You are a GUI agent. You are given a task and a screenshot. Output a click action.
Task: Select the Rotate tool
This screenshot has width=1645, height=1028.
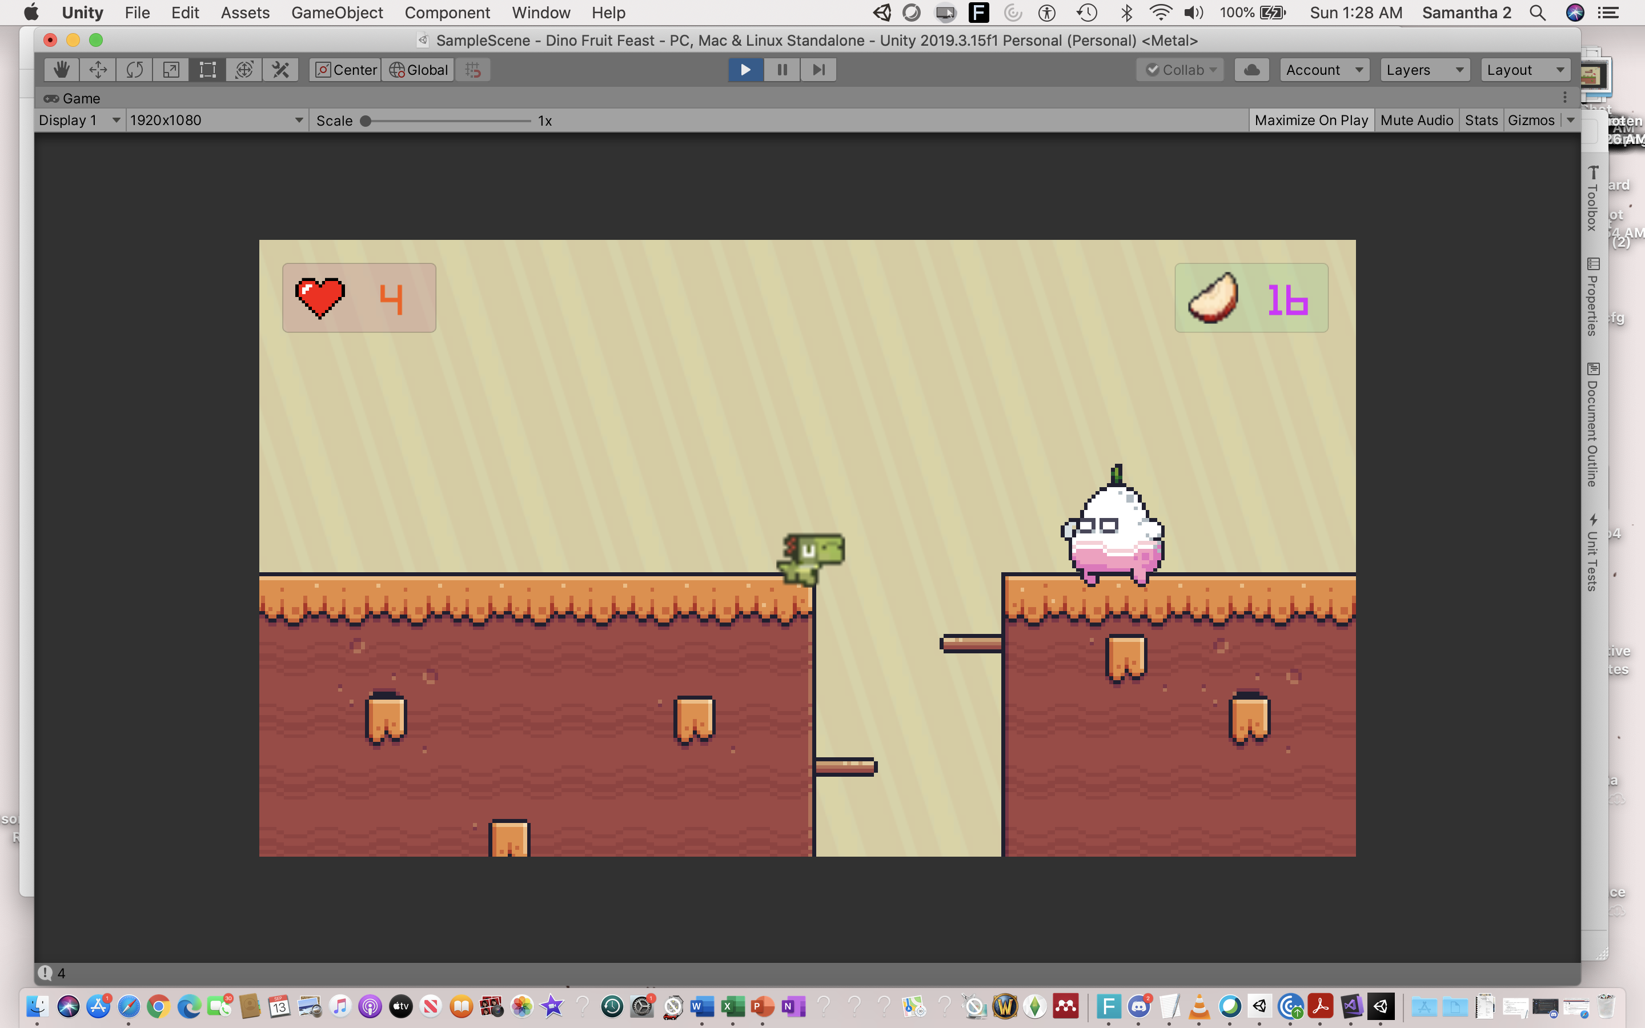[135, 70]
